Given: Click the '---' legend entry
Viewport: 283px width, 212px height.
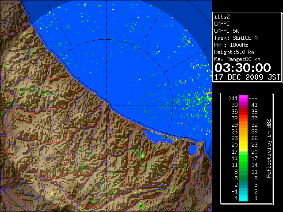Looking at the screenshot, I should click(253, 98).
